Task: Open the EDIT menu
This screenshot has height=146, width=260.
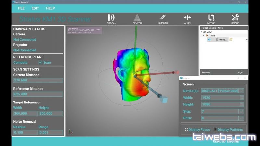Action: tap(36, 8)
